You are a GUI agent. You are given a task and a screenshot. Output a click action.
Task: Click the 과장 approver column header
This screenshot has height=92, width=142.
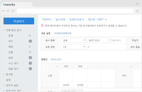coord(80,66)
